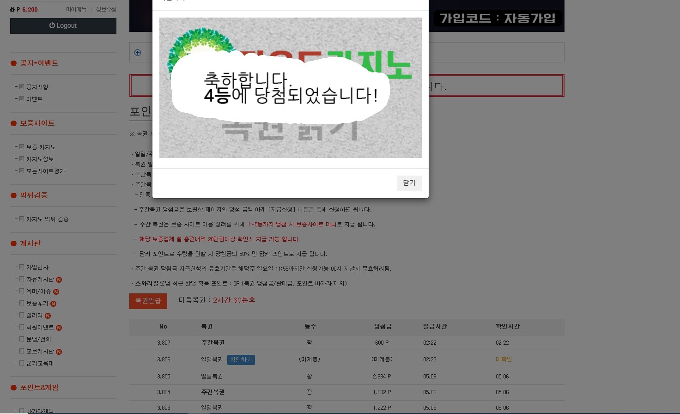Image resolution: width=680 pixels, height=414 pixels.
Task: Open 문답/건의 board
Action: [x=39, y=339]
